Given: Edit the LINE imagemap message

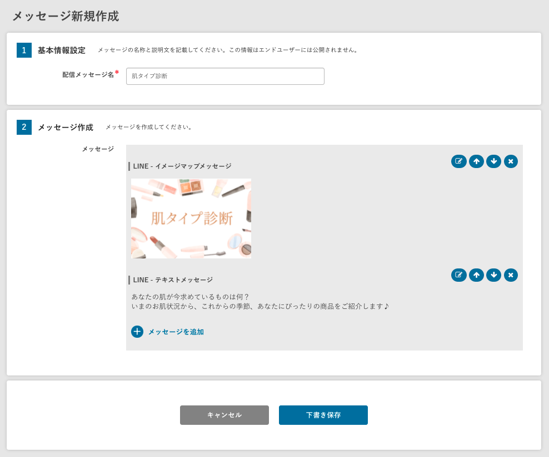Looking at the screenshot, I should [x=458, y=161].
